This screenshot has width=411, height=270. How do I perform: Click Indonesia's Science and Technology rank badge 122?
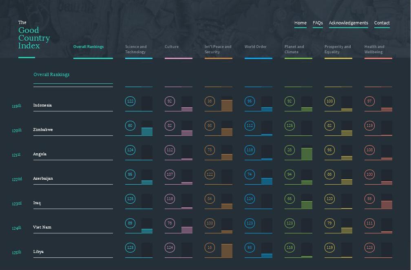point(130,101)
